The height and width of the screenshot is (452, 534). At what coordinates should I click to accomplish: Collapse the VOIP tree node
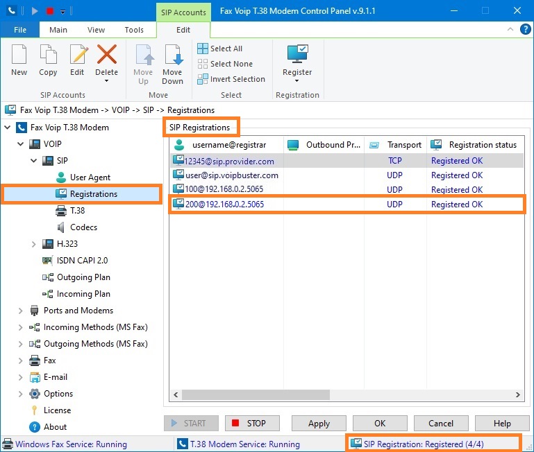click(21, 144)
